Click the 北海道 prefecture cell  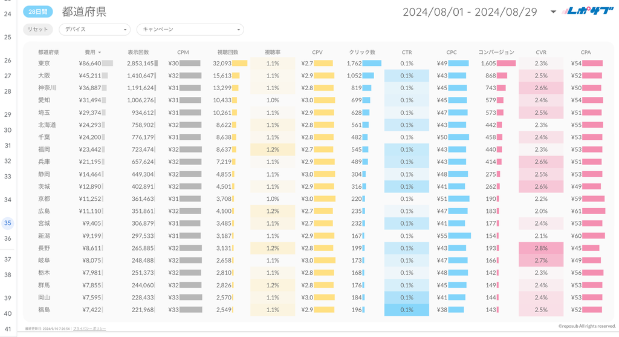tap(47, 125)
